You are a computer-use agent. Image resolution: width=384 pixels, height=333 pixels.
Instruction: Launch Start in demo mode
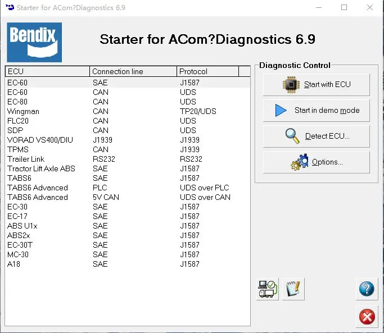[316, 111]
